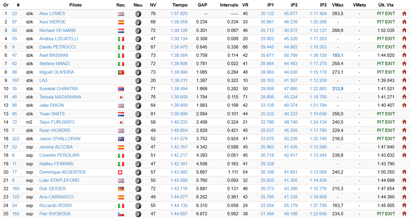Click the tyre icon in Matteo FERRARI row
Screen dimensions: 412x220
pyautogui.click(x=138, y=164)
